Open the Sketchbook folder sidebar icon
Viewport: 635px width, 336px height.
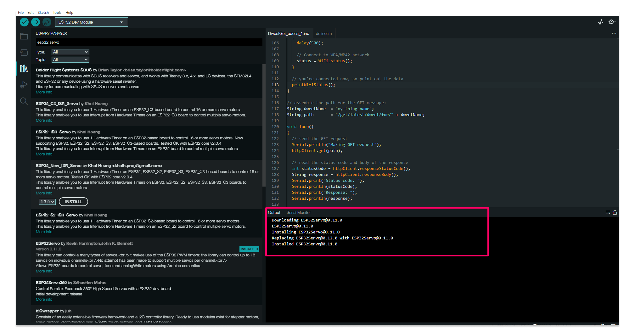[x=24, y=36]
